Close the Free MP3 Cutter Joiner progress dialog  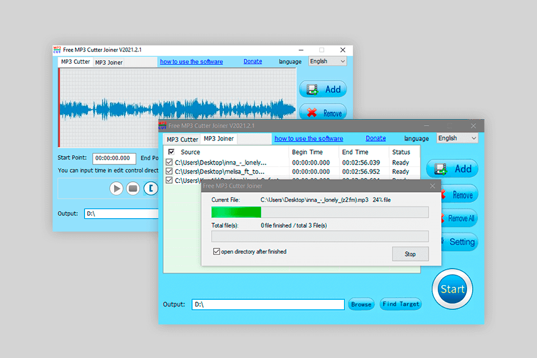click(432, 186)
